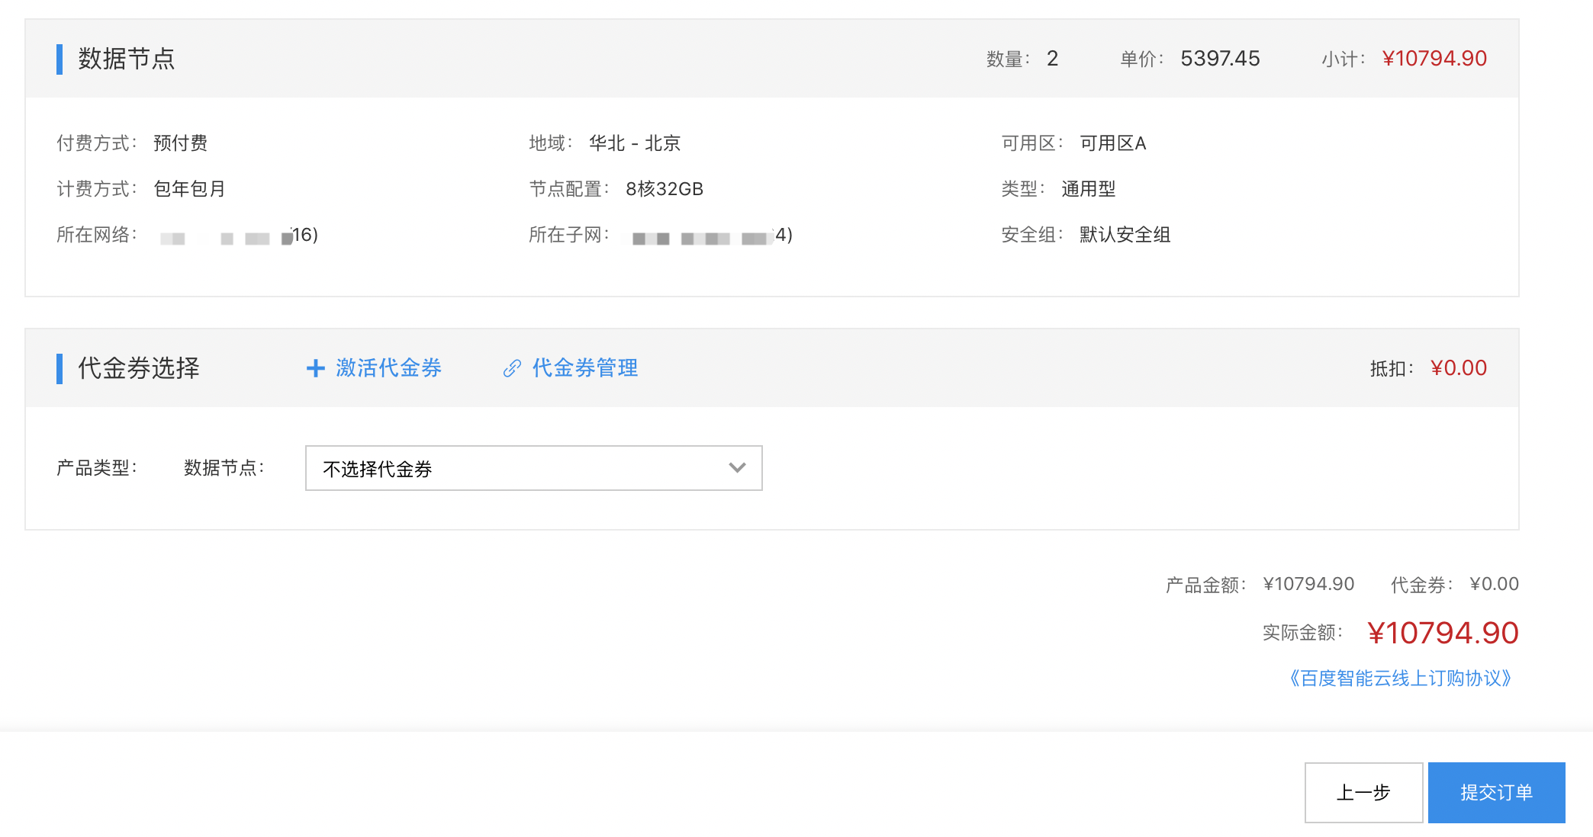The image size is (1593, 837).
Task: Open 百度智能云线上订购协议 agreement link
Action: [1401, 678]
